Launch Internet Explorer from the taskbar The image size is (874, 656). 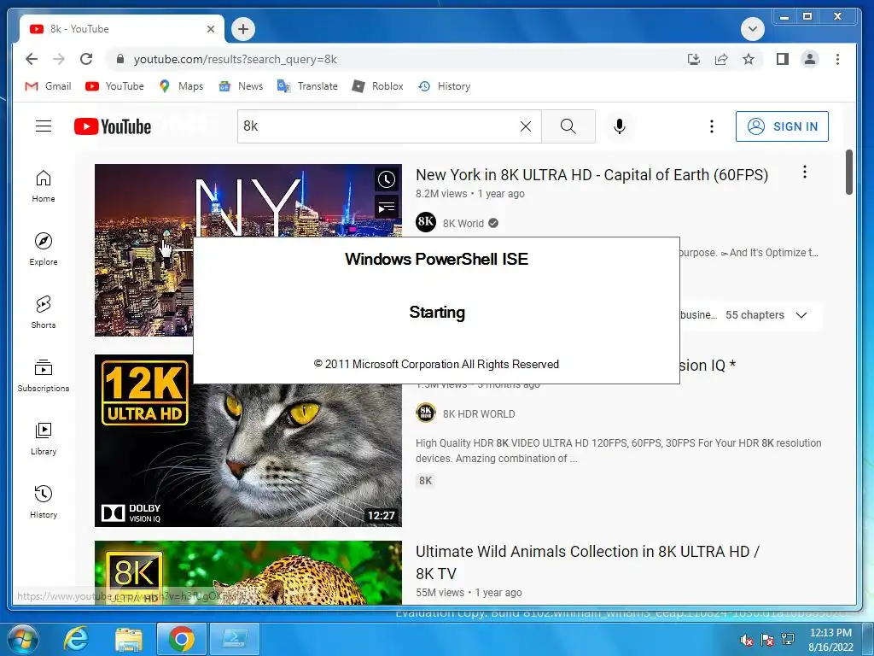click(x=76, y=639)
